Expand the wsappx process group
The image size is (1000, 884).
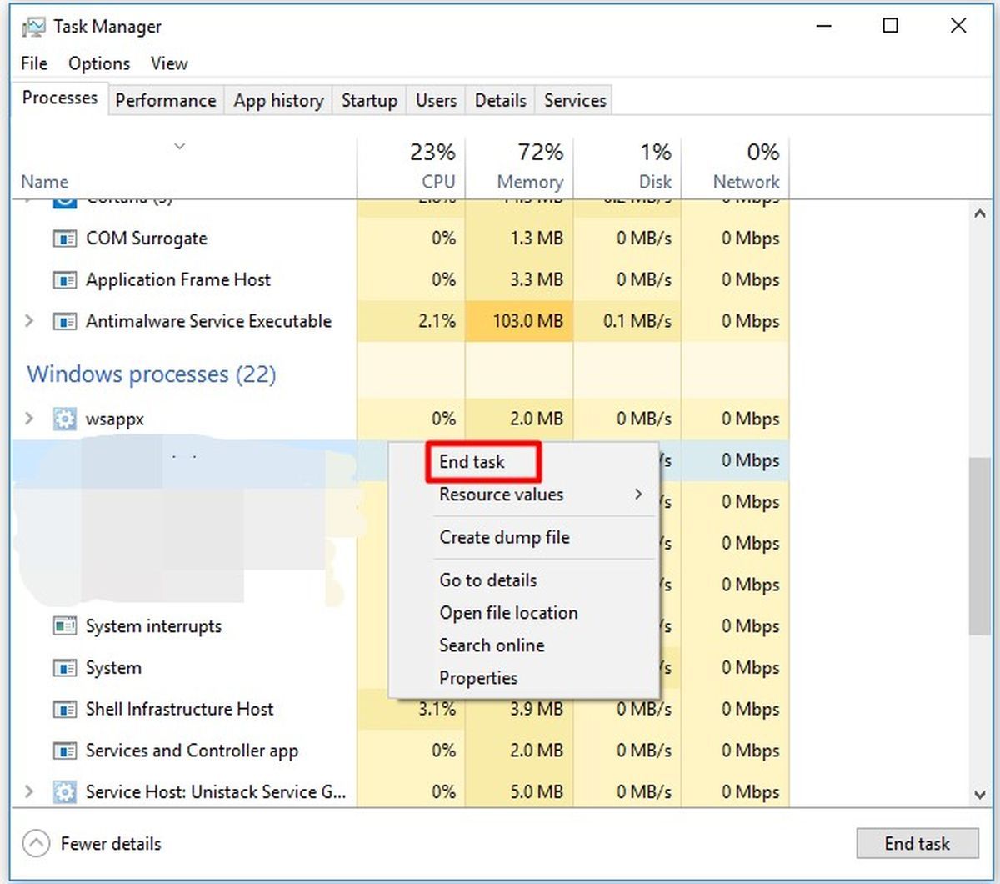[29, 419]
